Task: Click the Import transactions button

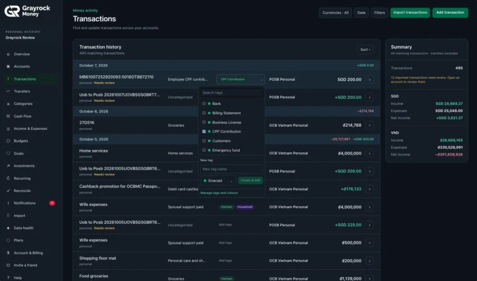Action: click(410, 13)
